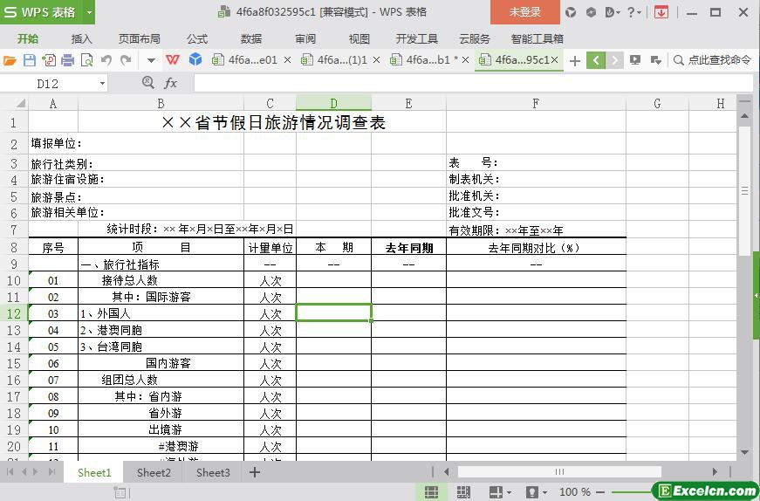Open the 插入 ribbon tab

[81, 38]
